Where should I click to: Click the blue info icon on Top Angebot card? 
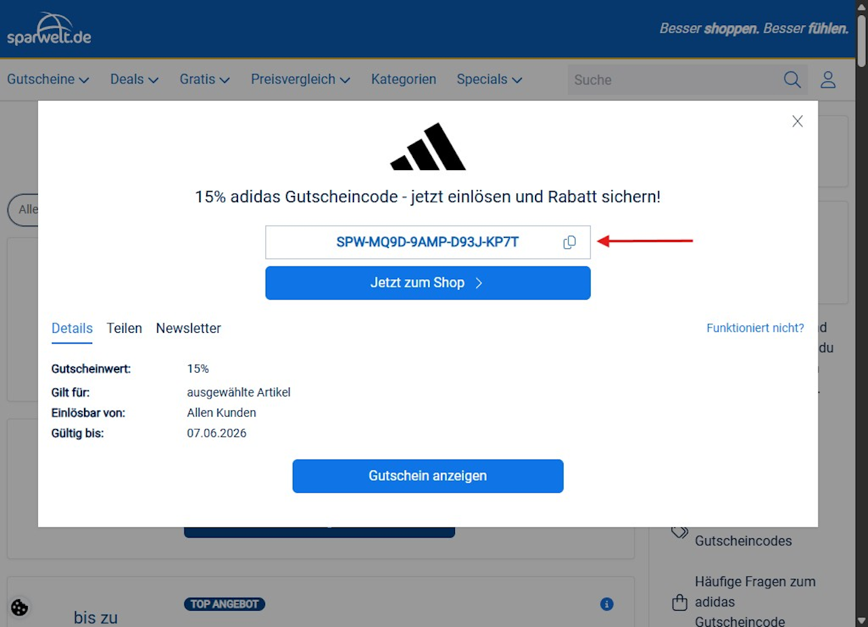(607, 604)
